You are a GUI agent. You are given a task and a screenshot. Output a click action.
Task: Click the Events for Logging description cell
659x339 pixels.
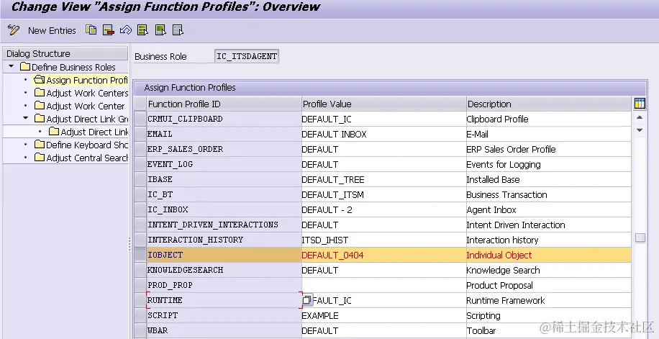click(548, 164)
